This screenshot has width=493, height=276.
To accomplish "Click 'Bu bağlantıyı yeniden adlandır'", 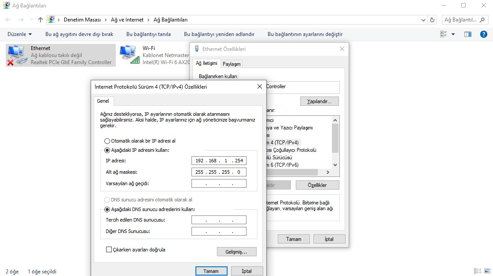I will click(x=219, y=34).
